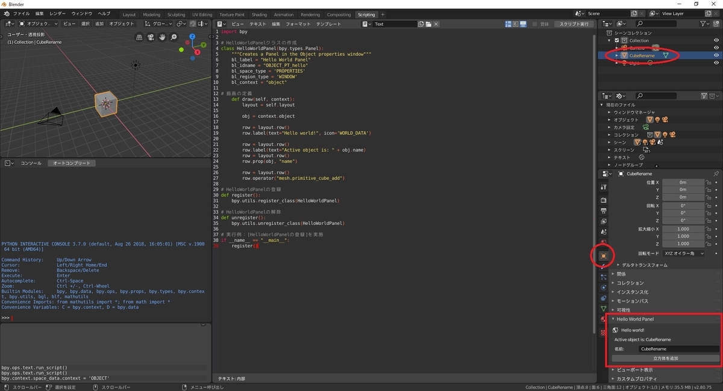Pin the properties editor with pin icon
The height and width of the screenshot is (391, 723).
[x=716, y=173]
